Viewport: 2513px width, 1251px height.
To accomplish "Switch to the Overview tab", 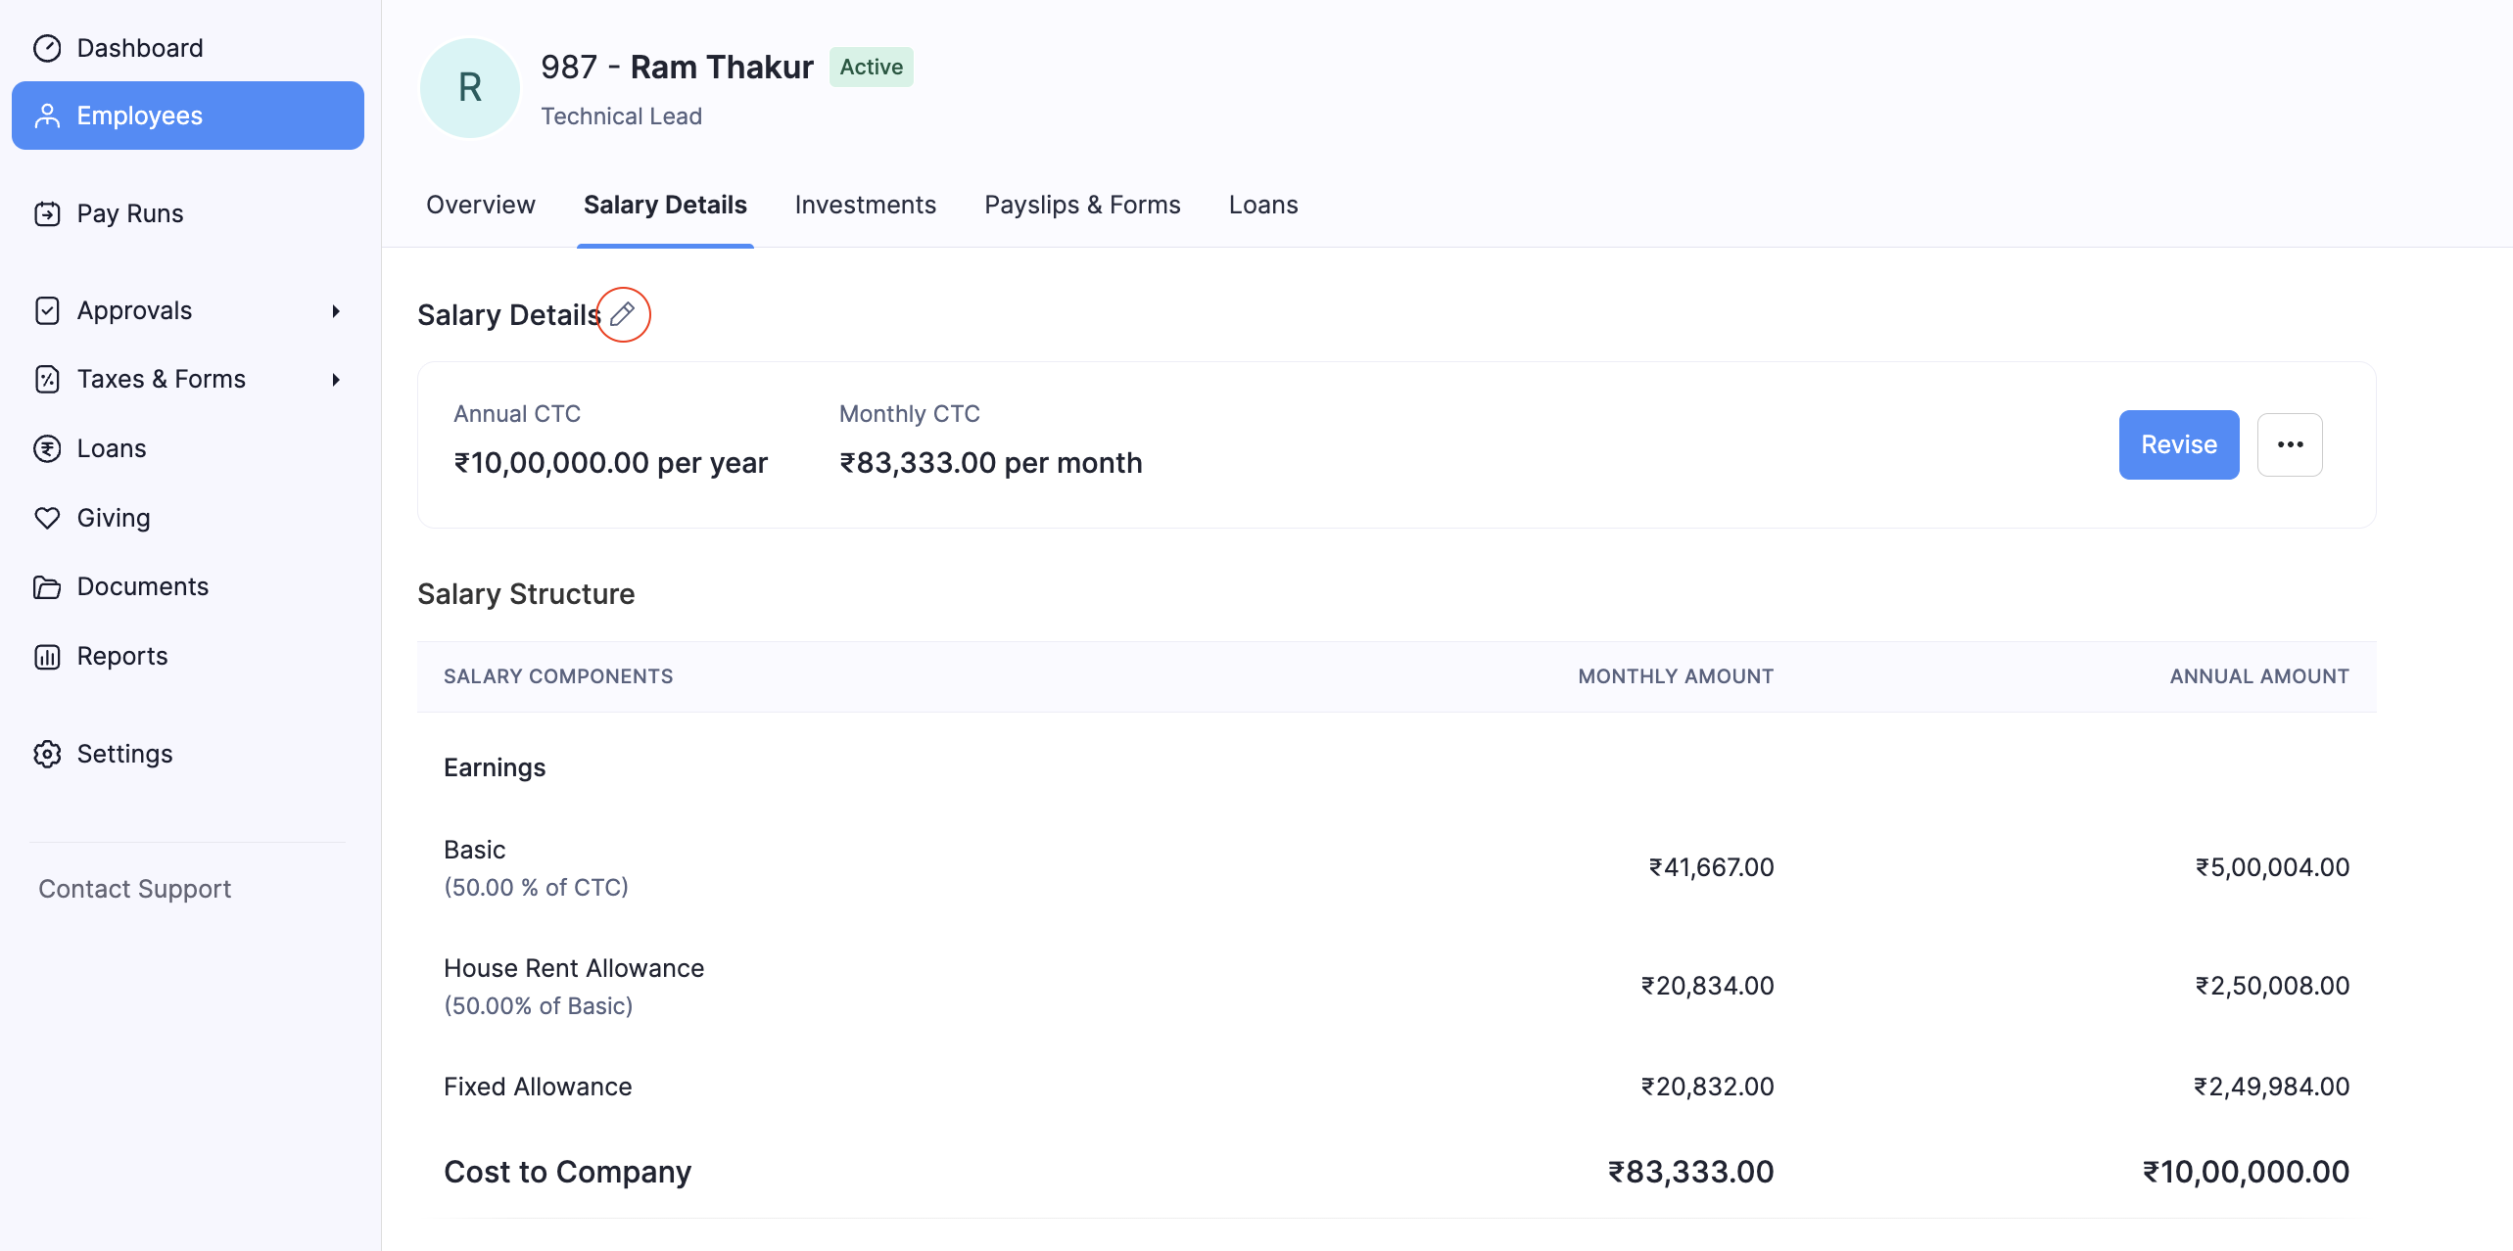I will pos(480,205).
